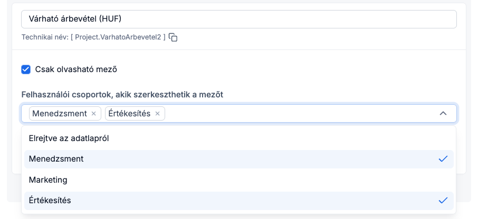Click the checkmark beside Értékesítés option
478x219 pixels.
pos(443,201)
